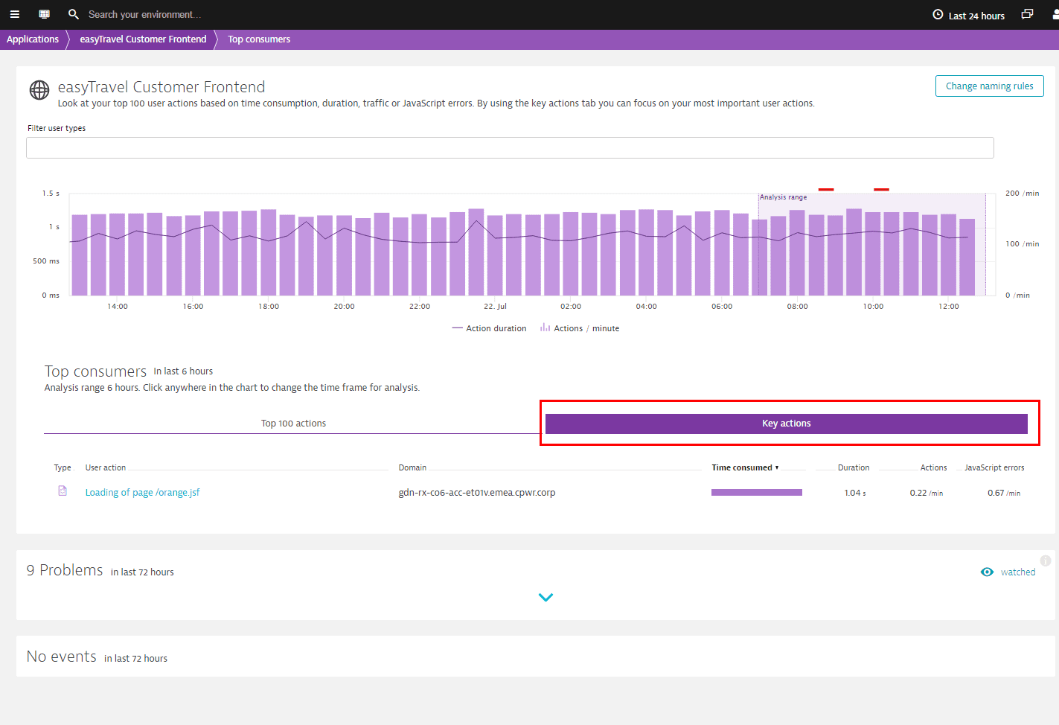Click the Search your environment field
1059x725 pixels.
click(144, 14)
